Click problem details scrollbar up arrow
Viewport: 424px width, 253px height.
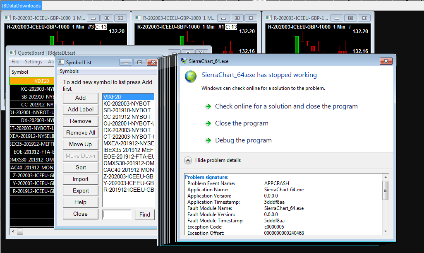(x=386, y=177)
